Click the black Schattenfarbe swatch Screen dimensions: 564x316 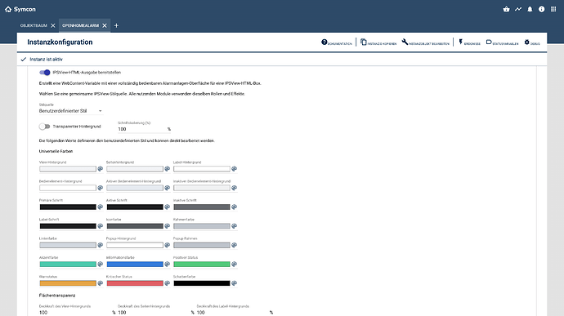pyautogui.click(x=202, y=283)
